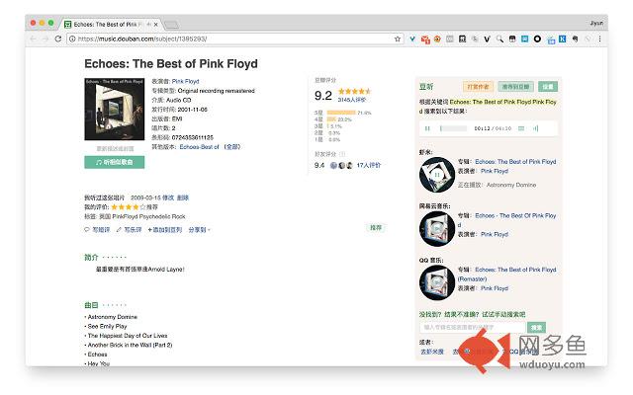Click the browser back arrow
The height and width of the screenshot is (395, 633).
pyautogui.click(x=33, y=39)
